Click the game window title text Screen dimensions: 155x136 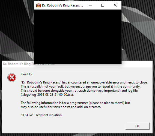pyautogui.click(x=62, y=5)
